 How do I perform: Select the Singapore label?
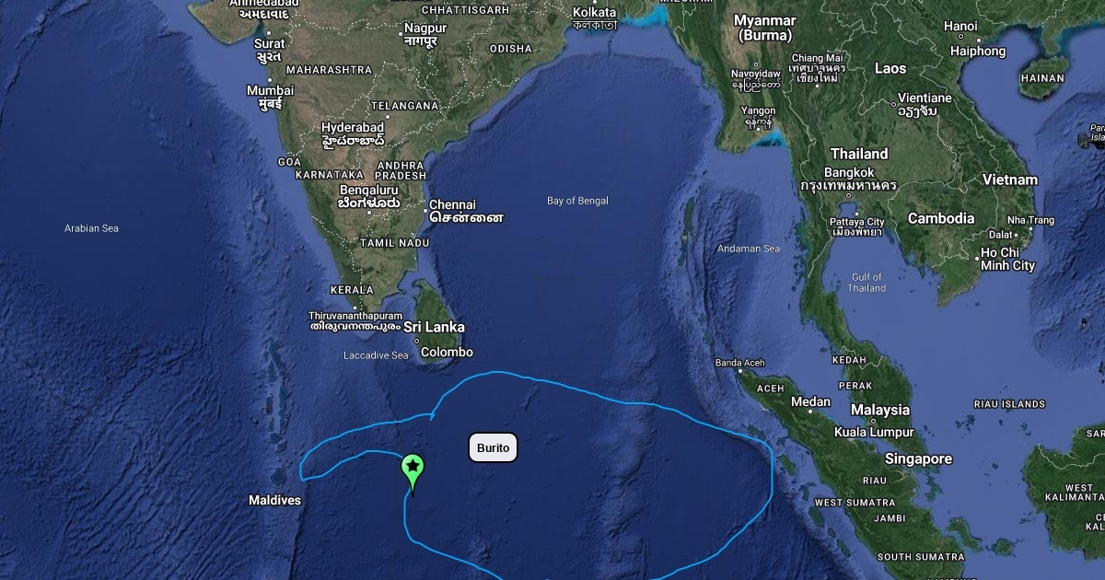click(918, 458)
